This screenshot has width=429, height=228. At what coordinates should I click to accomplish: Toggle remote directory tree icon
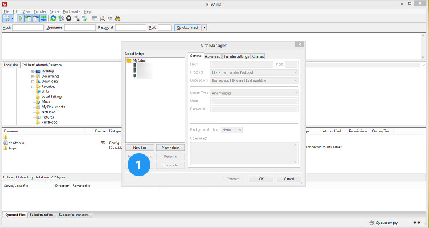pyautogui.click(x=36, y=18)
